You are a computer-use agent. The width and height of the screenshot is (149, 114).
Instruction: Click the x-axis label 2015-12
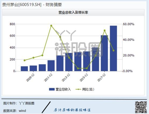84,78
